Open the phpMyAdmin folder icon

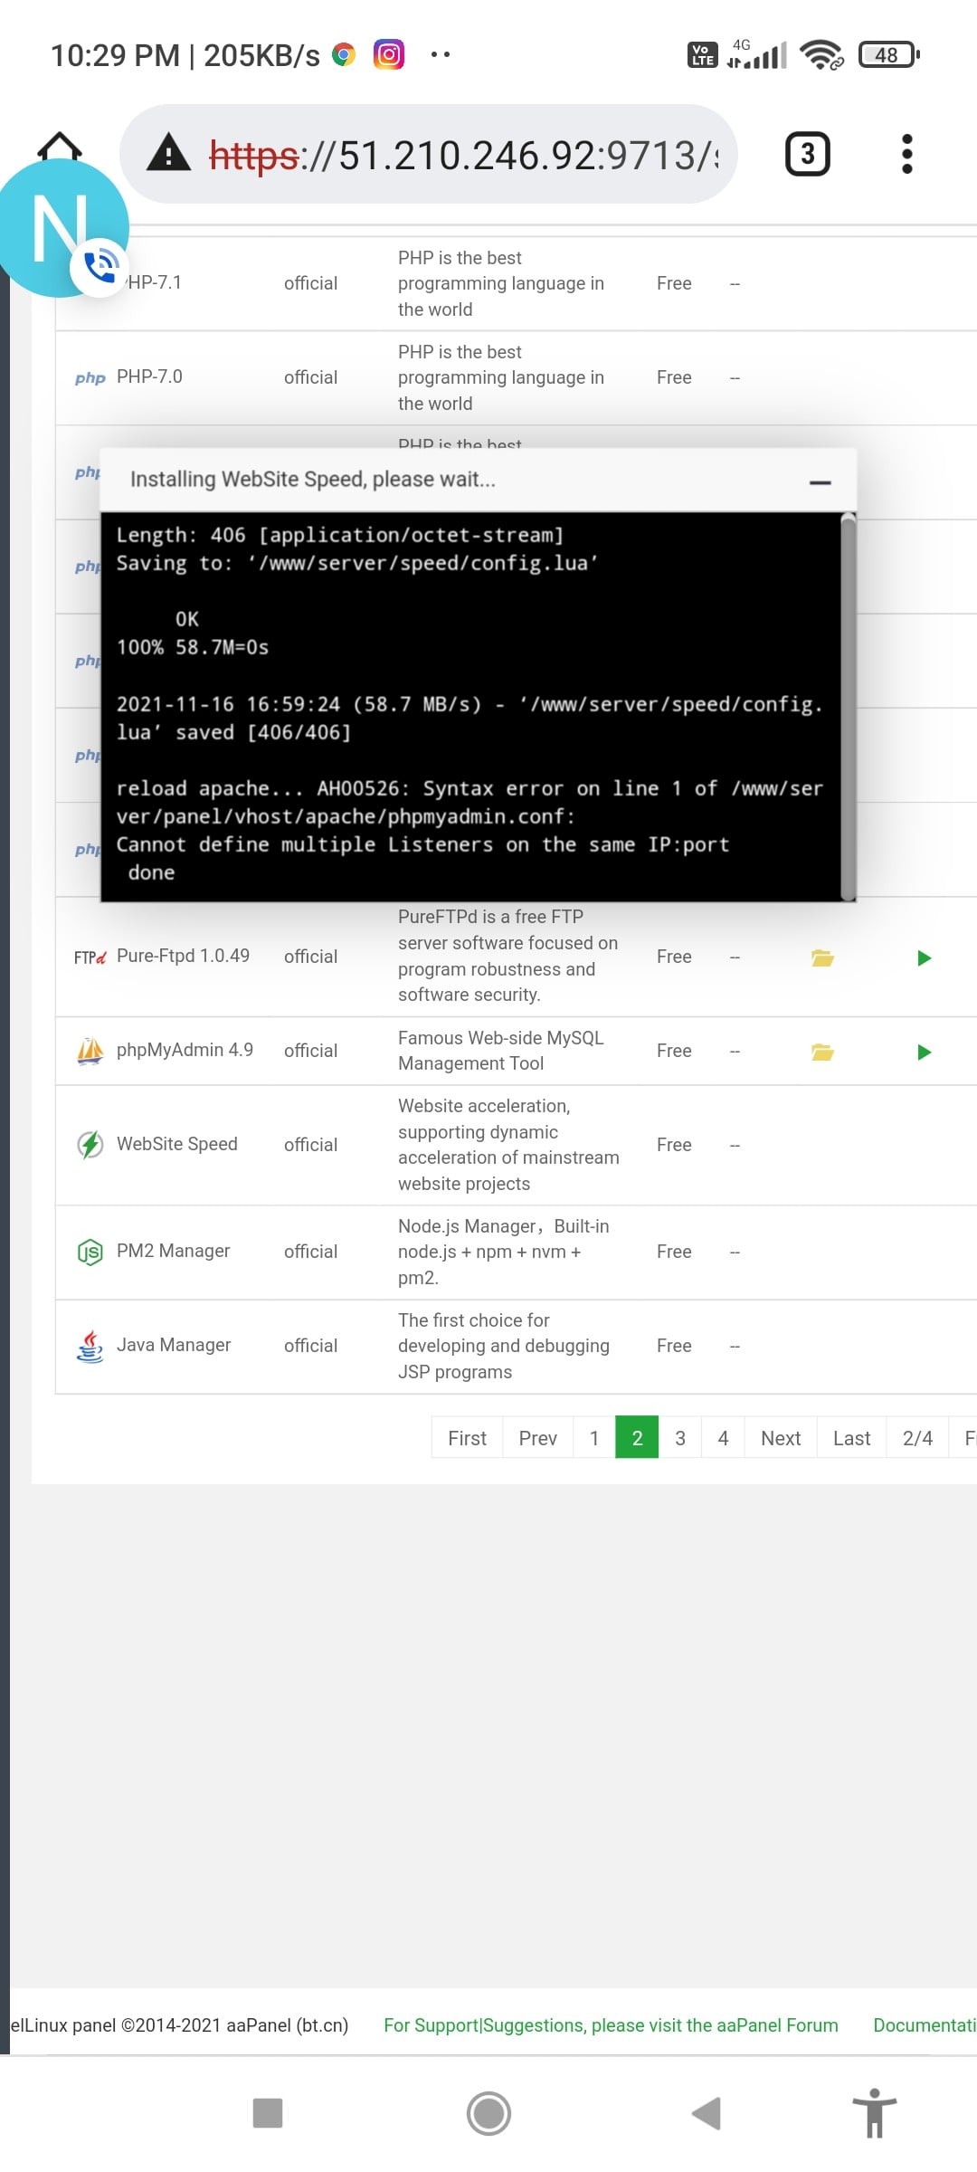click(822, 1052)
